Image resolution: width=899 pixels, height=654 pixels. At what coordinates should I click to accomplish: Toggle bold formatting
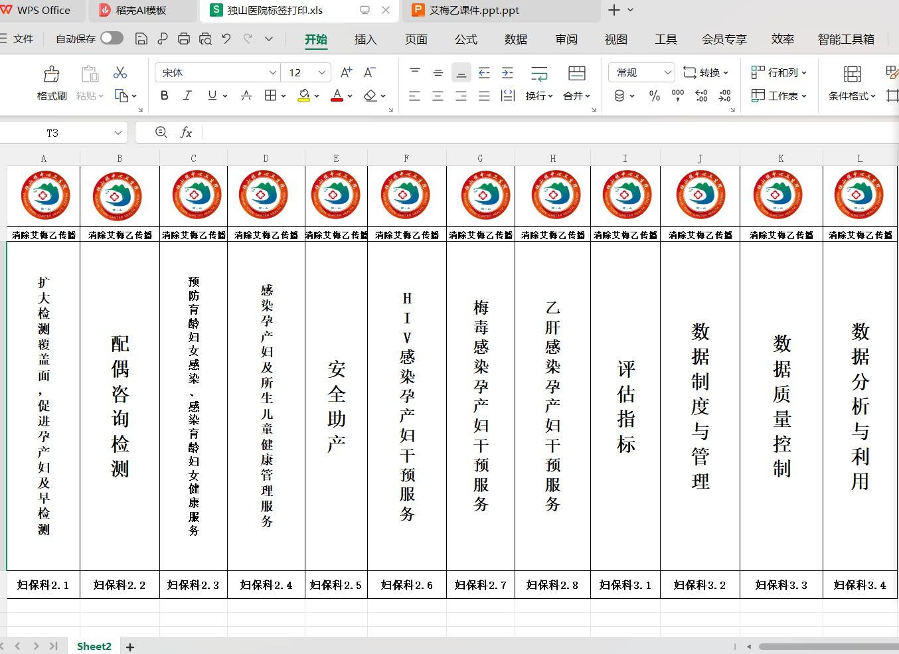point(164,96)
